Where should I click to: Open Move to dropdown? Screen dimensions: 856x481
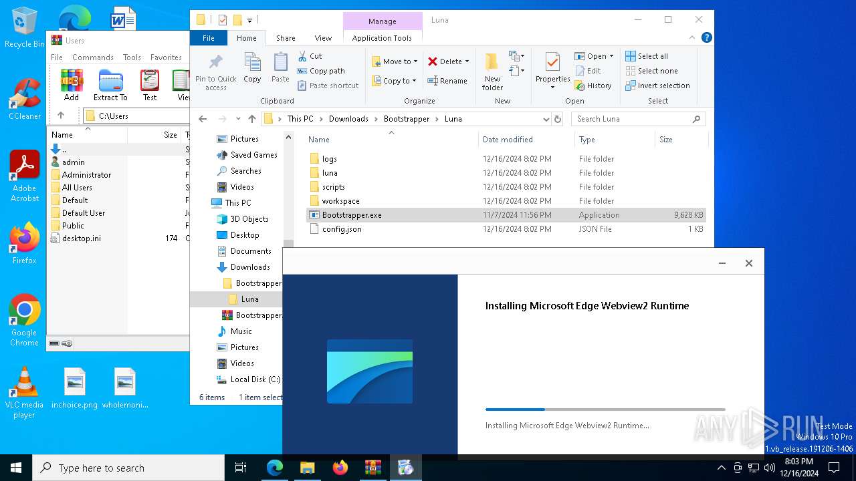(395, 61)
